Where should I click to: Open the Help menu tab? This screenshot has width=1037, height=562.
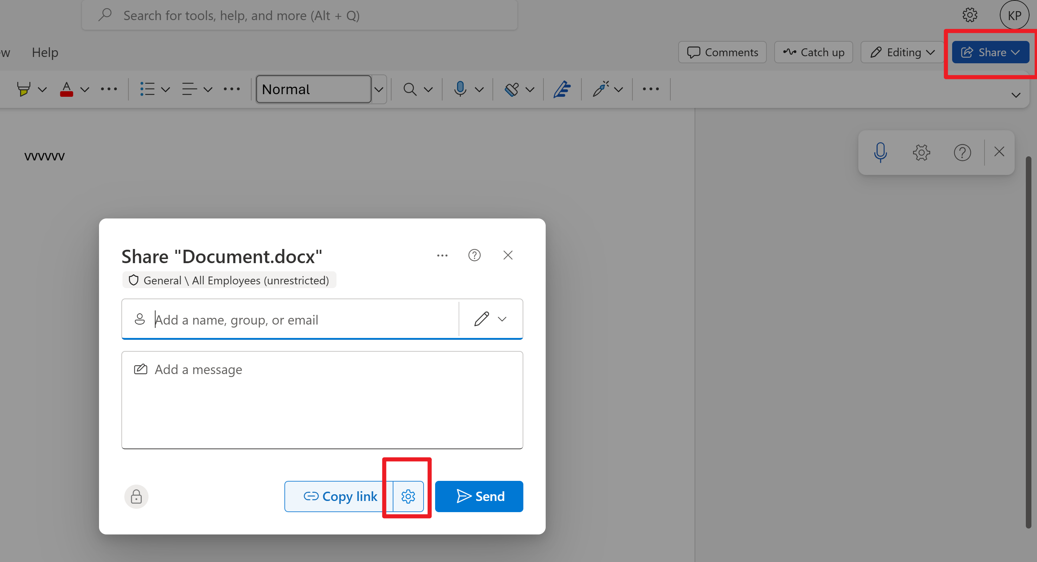click(45, 52)
